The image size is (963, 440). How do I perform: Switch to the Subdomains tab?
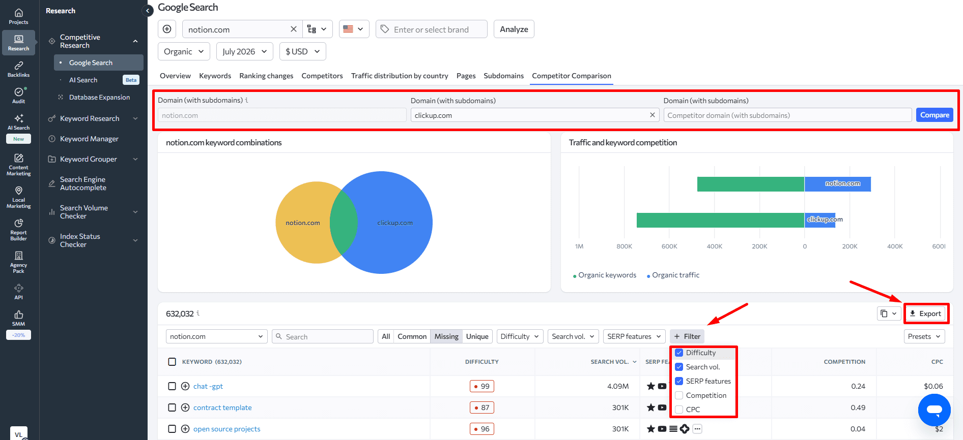pos(503,76)
